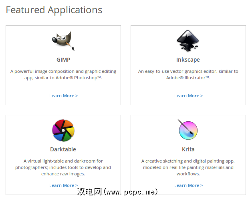Follow Learn More link for Krita

coord(188,185)
